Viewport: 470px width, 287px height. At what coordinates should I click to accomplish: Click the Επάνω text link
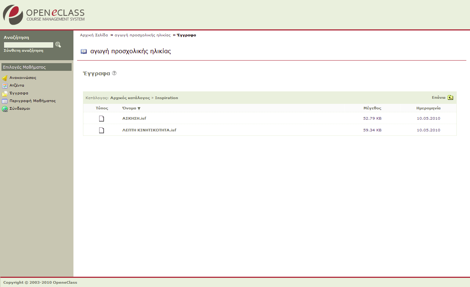click(438, 98)
